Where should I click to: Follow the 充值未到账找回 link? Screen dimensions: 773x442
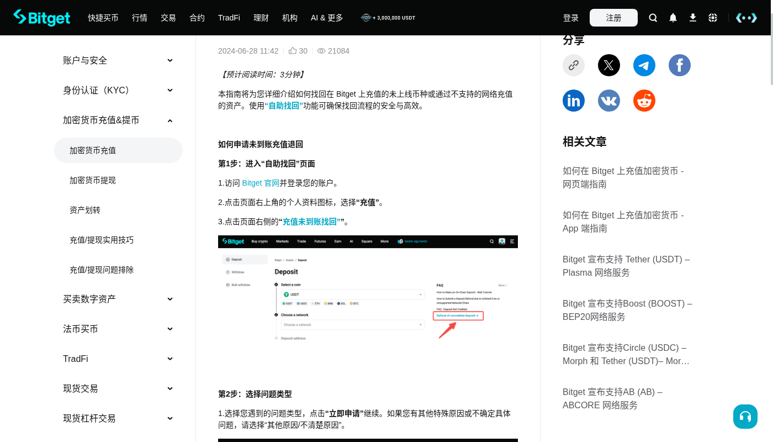pyautogui.click(x=311, y=222)
